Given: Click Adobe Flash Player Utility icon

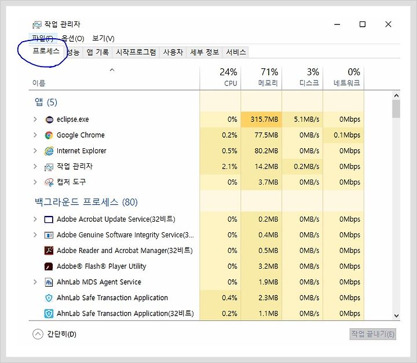Looking at the screenshot, I should tap(49, 266).
